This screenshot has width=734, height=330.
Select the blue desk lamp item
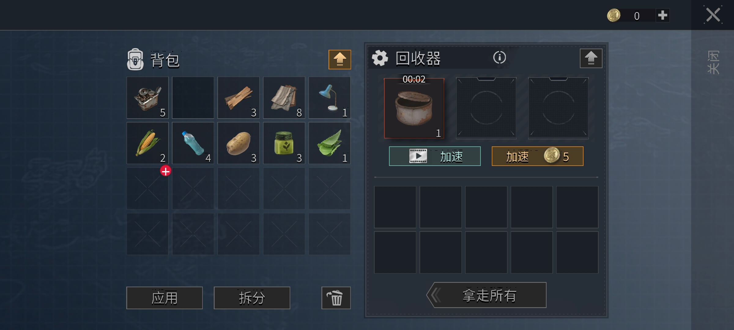(x=330, y=98)
